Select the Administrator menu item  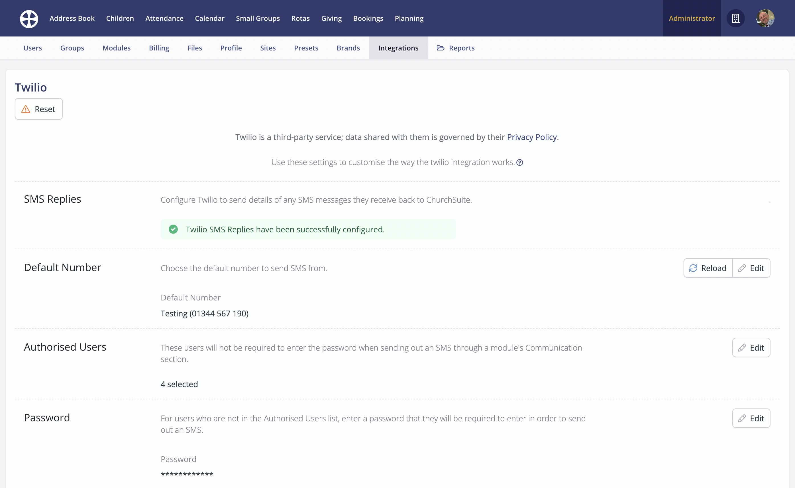tap(692, 19)
